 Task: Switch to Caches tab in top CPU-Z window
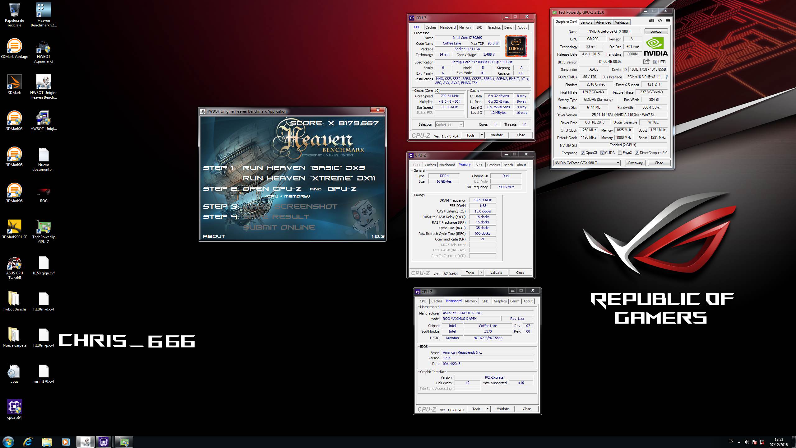coord(431,27)
